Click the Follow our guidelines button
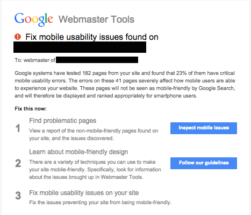 coord(204,163)
